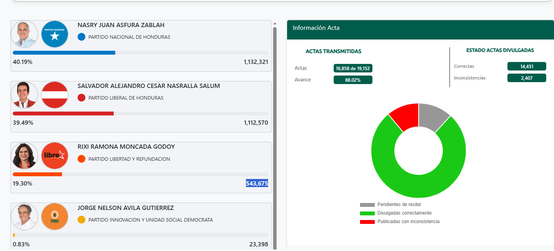Click the orange dot beside Partido Libertad y Refundacion

point(81,159)
